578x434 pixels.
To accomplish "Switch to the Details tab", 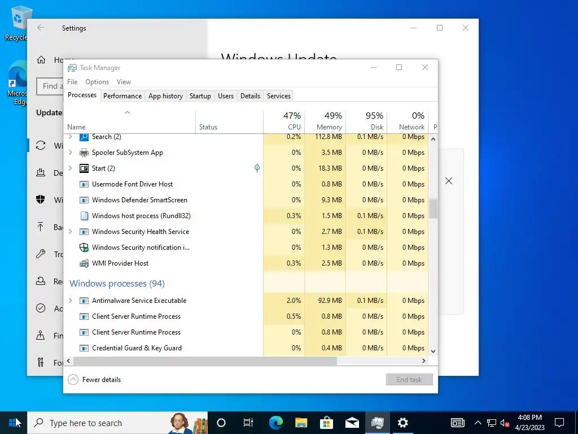I will 250,96.
